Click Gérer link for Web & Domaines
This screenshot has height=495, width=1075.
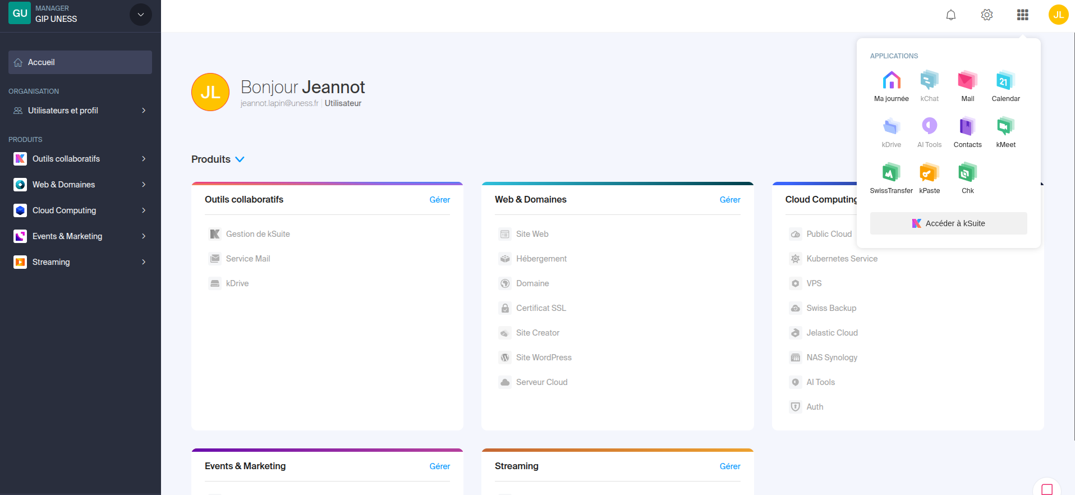point(729,200)
